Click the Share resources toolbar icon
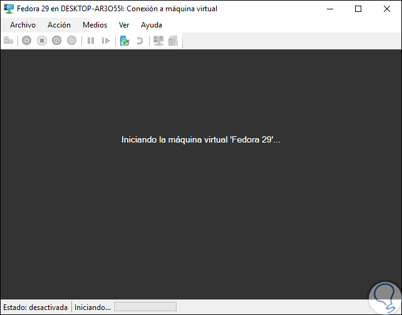The width and height of the screenshot is (402, 315). click(x=173, y=41)
